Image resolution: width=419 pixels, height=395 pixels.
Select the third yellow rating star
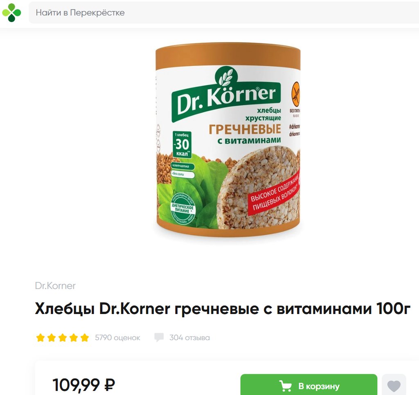[63, 338]
